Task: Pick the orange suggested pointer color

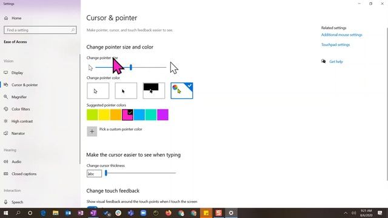Action: point(116,114)
